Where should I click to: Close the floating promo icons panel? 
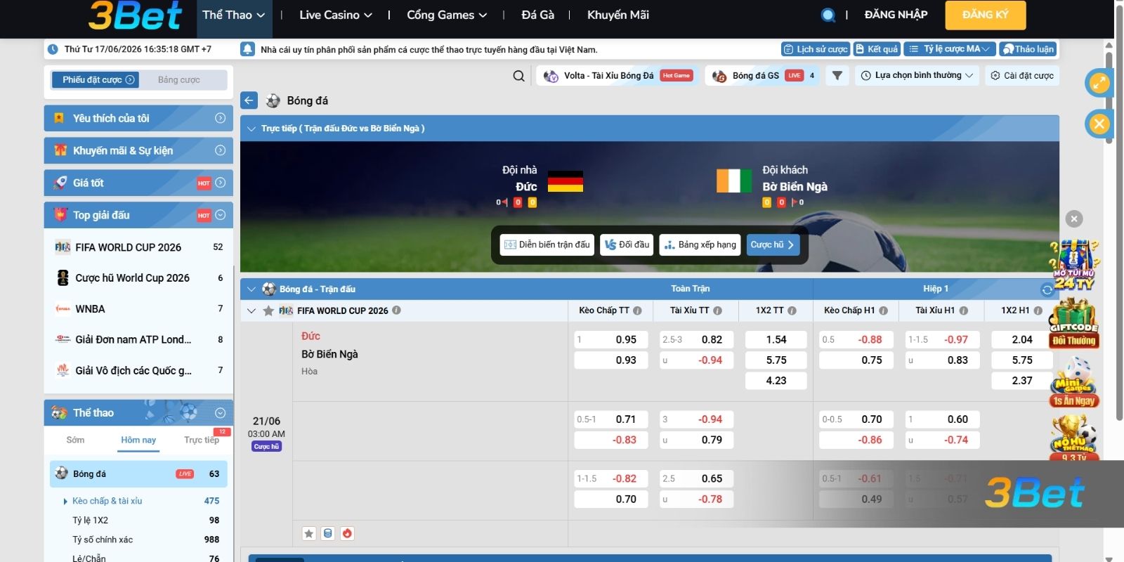(x=1074, y=219)
